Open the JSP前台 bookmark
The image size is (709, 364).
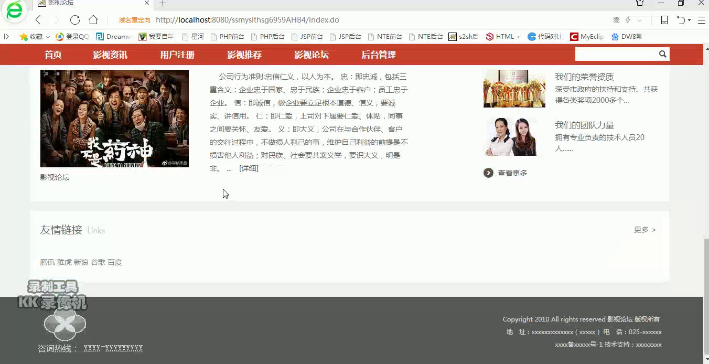point(307,37)
